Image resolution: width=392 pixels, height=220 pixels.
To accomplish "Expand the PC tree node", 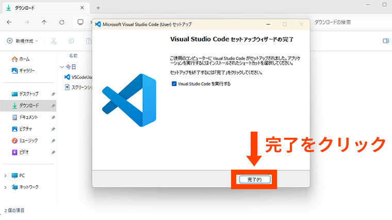I will (6, 175).
